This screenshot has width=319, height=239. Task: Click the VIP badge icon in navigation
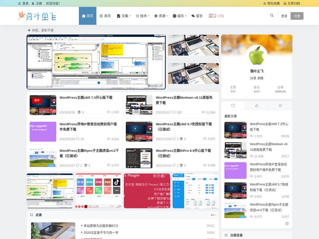212,16
